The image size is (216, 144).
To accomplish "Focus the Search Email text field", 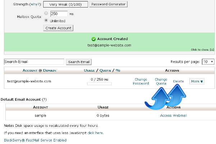I will click(34, 62).
